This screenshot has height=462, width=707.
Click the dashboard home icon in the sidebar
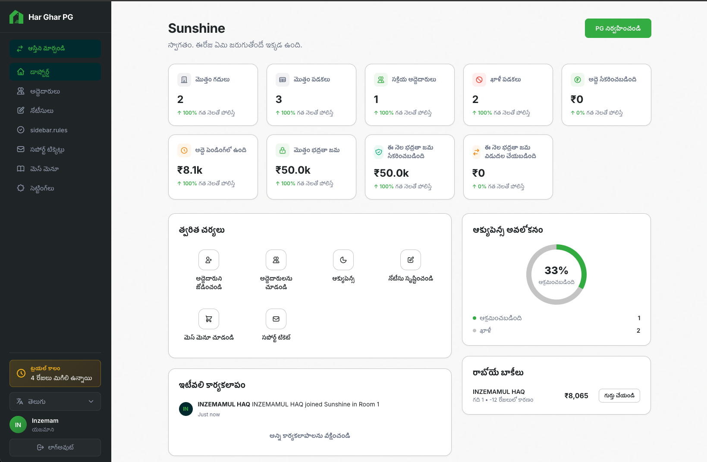(20, 72)
